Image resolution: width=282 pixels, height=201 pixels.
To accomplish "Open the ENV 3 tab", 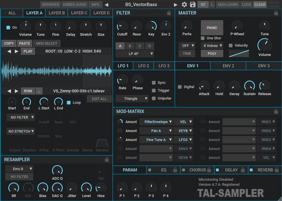I will (264, 66).
